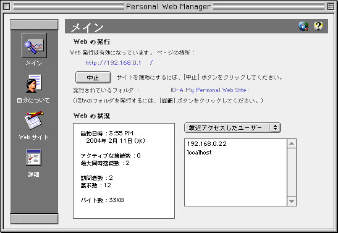Click the バイト数 : 33KB status line

pyautogui.click(x=102, y=200)
